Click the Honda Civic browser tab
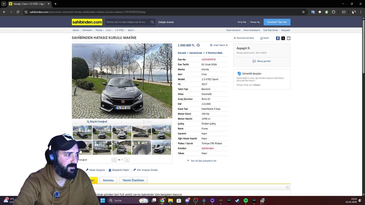Viewport: 365px width, 205px height. (x=29, y=4)
